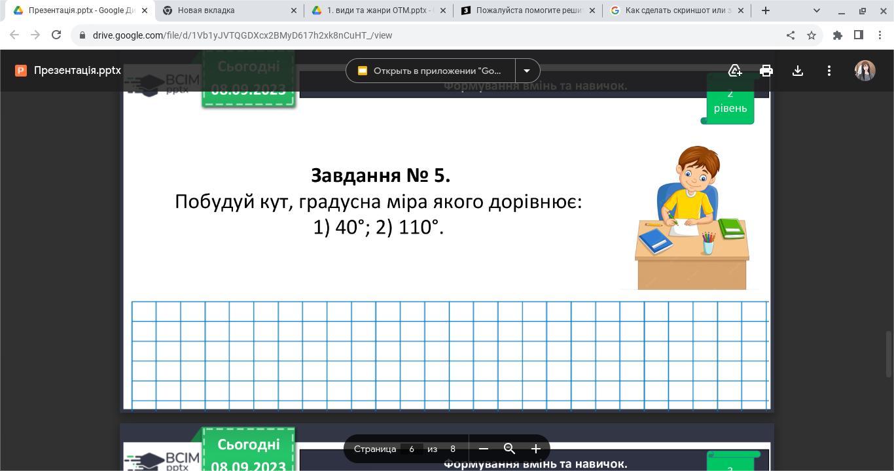Open the види та жанри ОТМ.pptx tab
The image size is (894, 471).
point(378,10)
